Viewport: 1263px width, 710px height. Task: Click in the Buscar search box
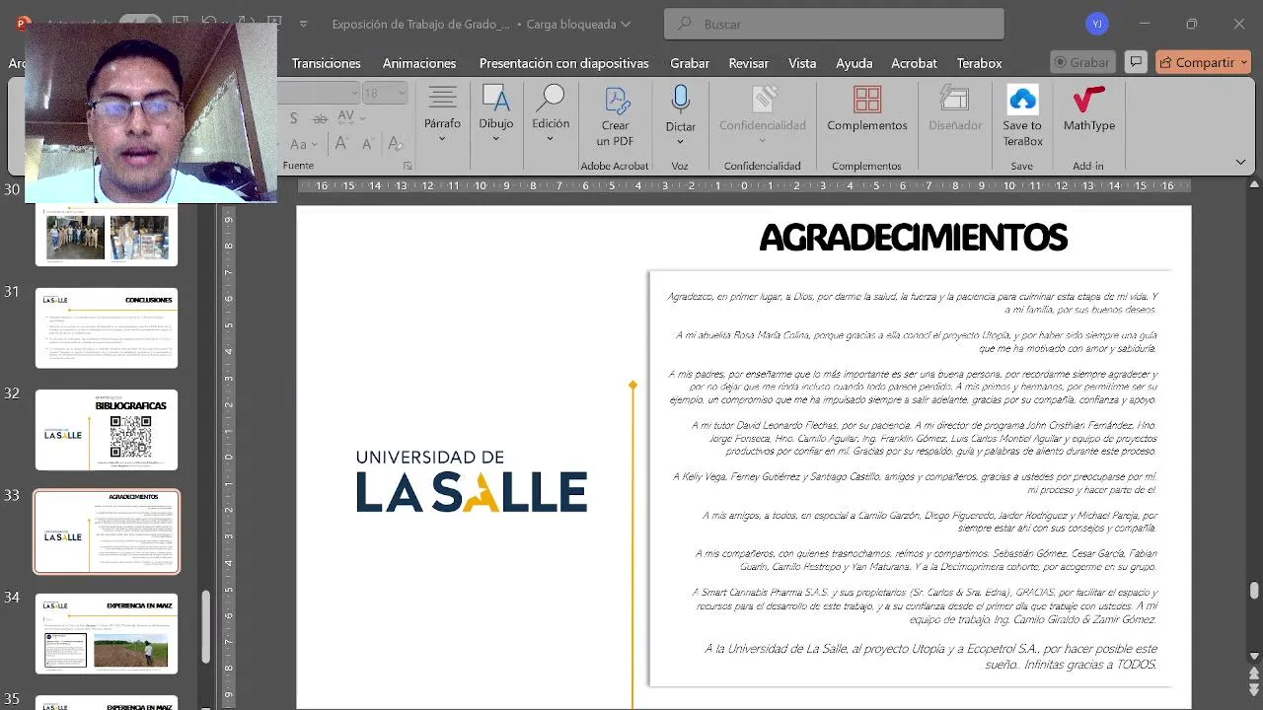834,24
